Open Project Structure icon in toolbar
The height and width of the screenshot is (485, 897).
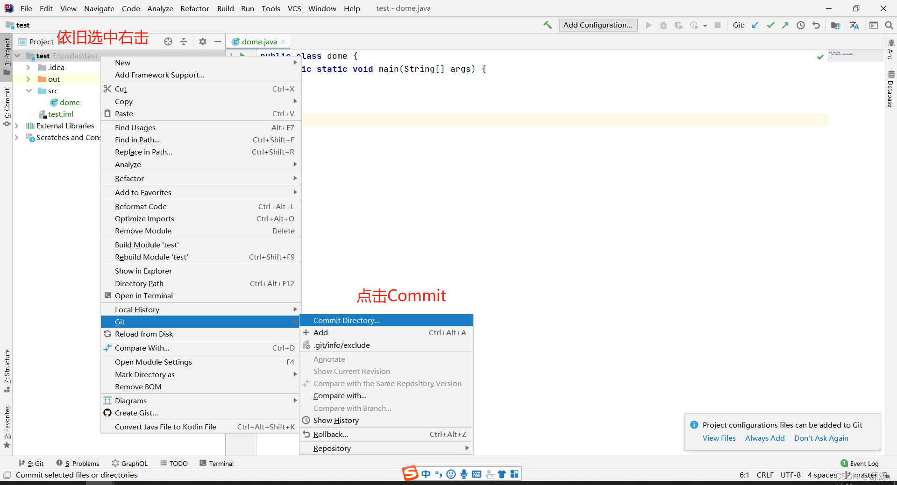pyautogui.click(x=835, y=25)
